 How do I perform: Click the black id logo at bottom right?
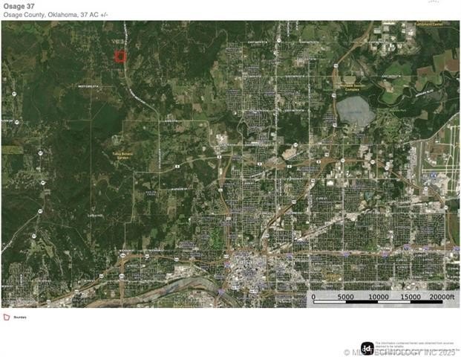pos(367,347)
